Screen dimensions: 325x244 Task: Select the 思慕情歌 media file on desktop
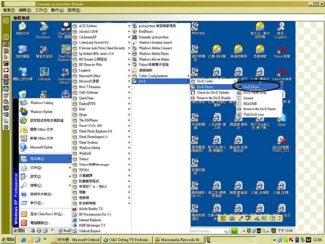pos(260,52)
